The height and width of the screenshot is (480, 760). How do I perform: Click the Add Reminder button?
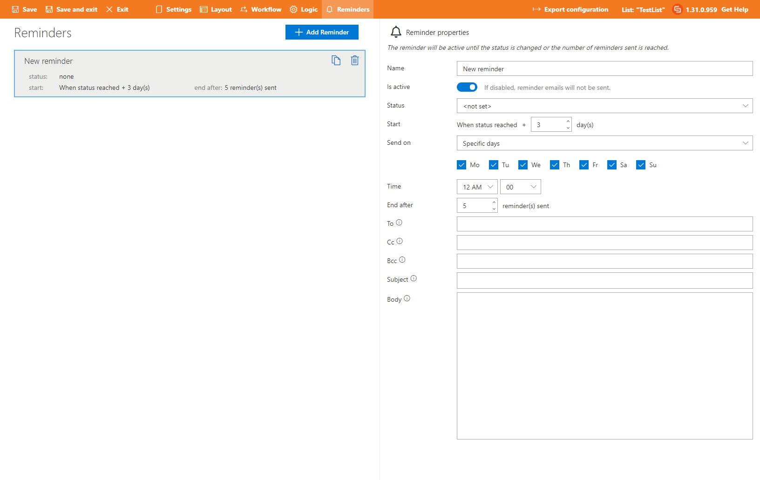coord(322,32)
